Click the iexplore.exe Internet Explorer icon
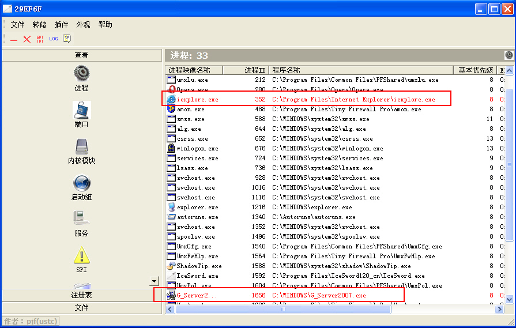 (171, 99)
